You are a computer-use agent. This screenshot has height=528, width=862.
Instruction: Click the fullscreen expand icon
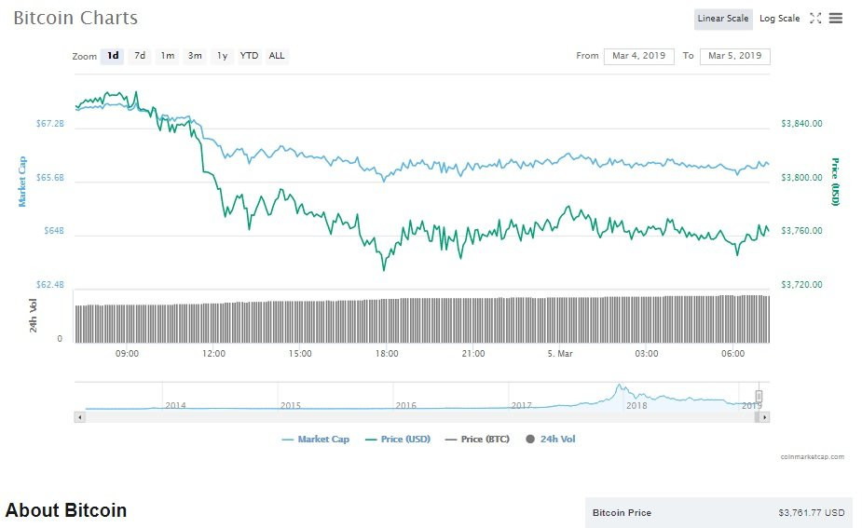coord(815,19)
